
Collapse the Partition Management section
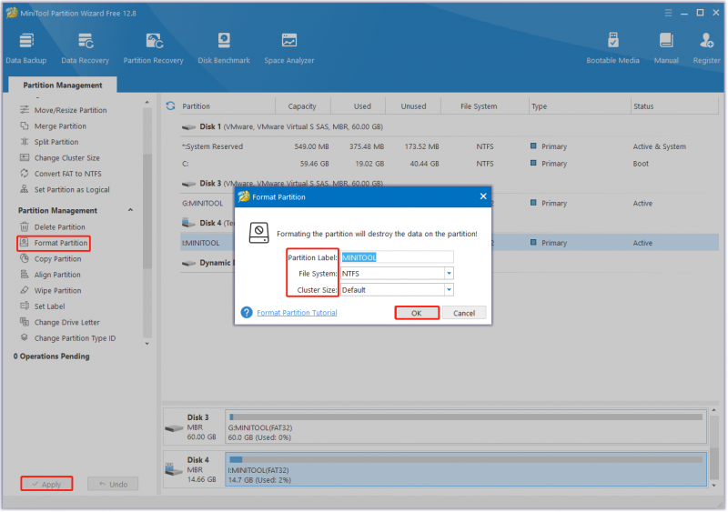tap(130, 210)
